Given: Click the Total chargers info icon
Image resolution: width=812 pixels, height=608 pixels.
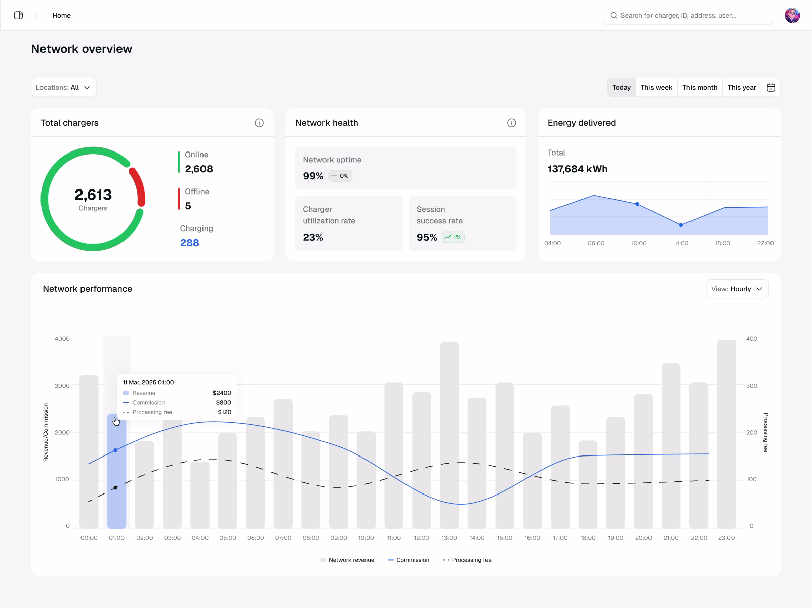Looking at the screenshot, I should click(259, 123).
